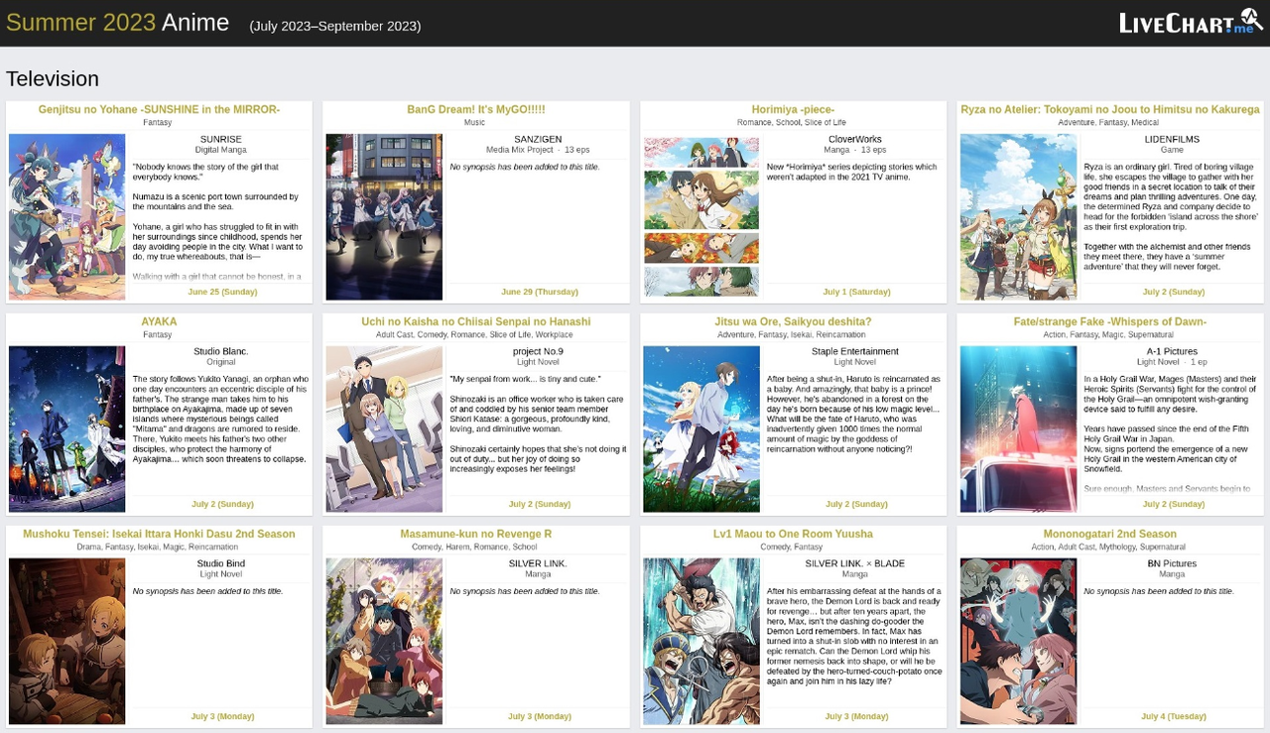Click the June 29 (Thursday) air date
Screen dimensions: 1270x733
(540, 293)
